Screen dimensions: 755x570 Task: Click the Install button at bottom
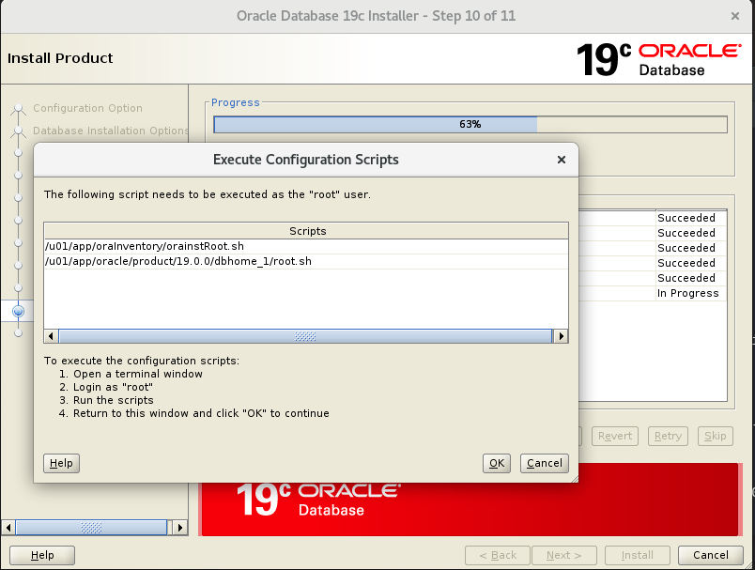(x=637, y=555)
